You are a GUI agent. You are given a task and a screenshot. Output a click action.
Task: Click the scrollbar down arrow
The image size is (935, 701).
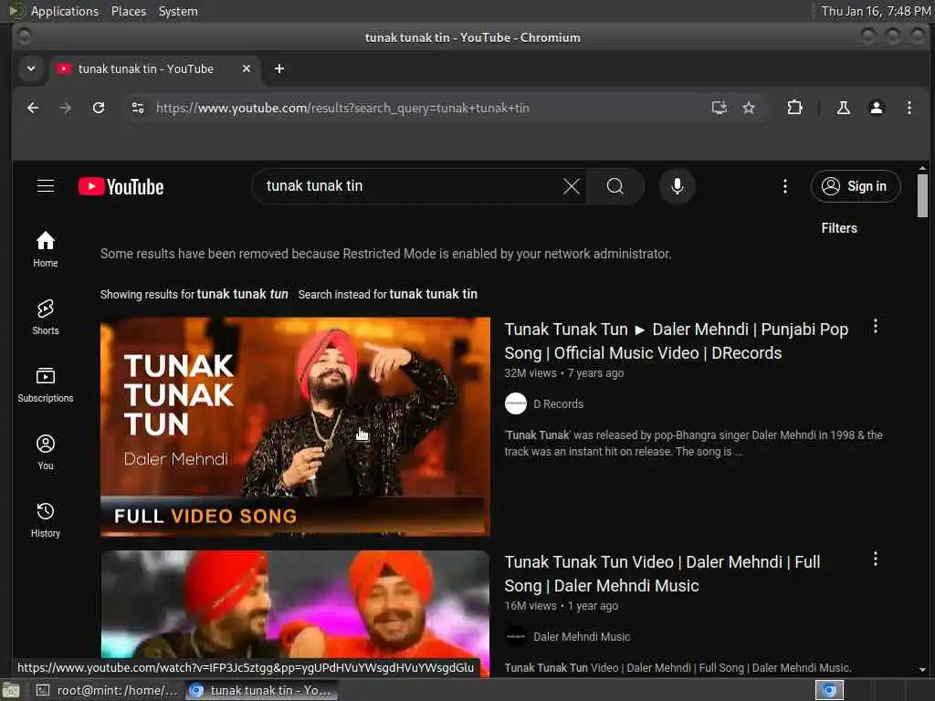tap(922, 670)
